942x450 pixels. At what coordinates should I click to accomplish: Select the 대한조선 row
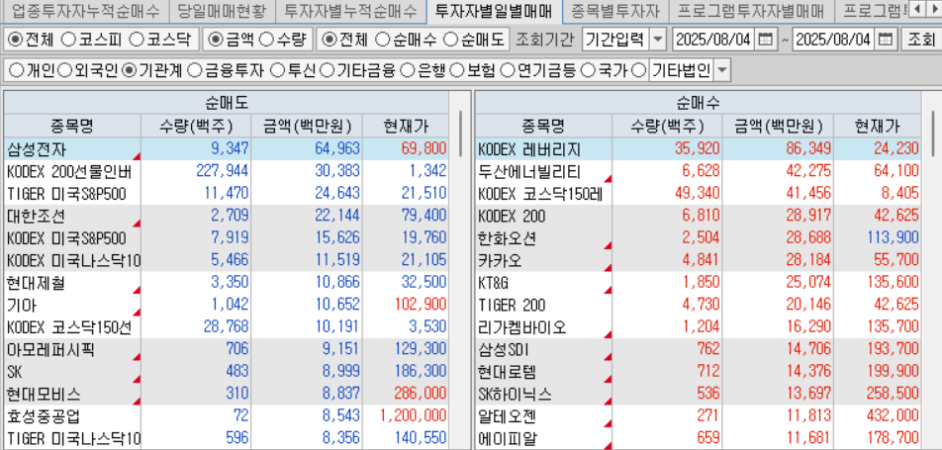pos(226,216)
